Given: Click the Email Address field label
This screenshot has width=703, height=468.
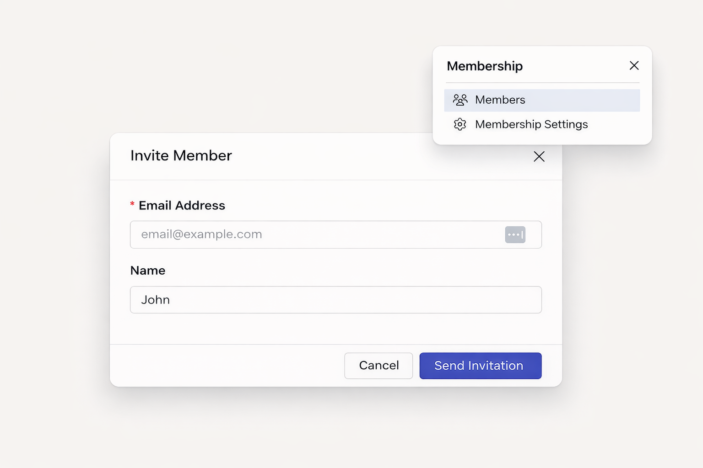Looking at the screenshot, I should point(182,206).
